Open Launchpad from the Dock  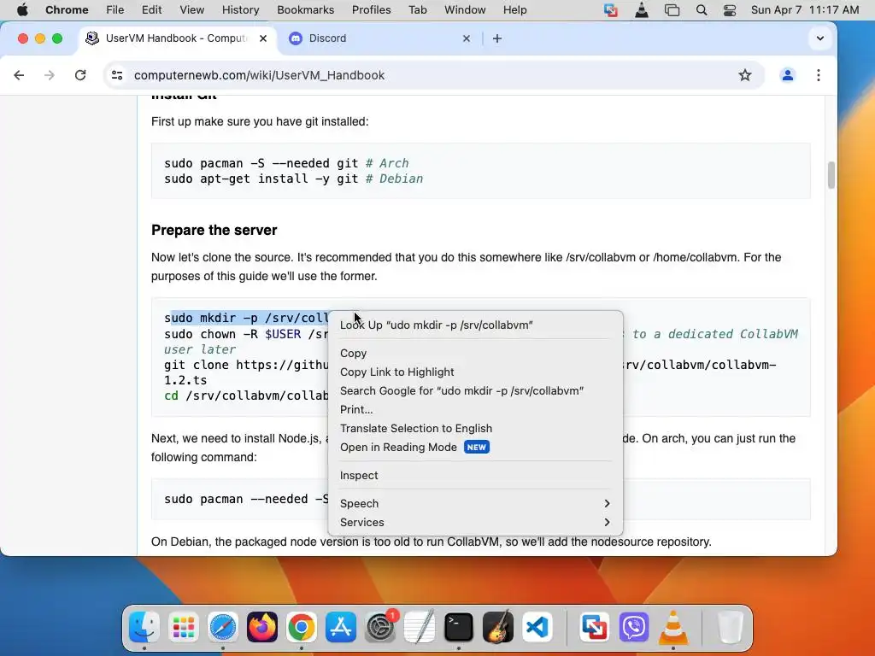click(x=183, y=627)
